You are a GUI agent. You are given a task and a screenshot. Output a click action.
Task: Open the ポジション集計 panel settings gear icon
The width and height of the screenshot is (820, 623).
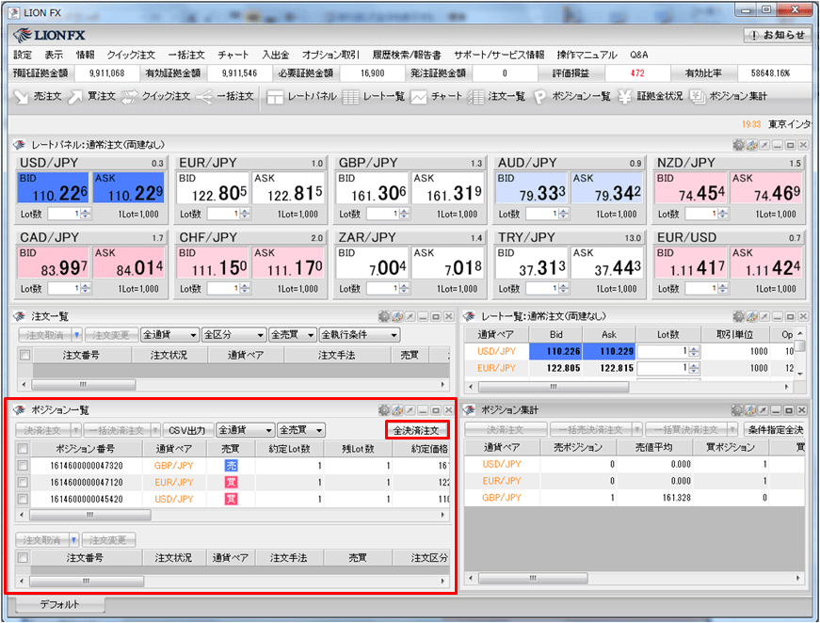click(737, 410)
